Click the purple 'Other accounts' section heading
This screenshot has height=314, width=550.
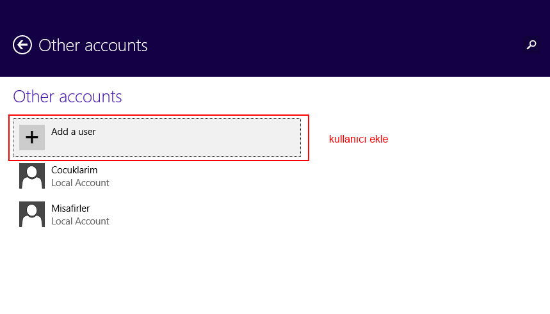[67, 97]
